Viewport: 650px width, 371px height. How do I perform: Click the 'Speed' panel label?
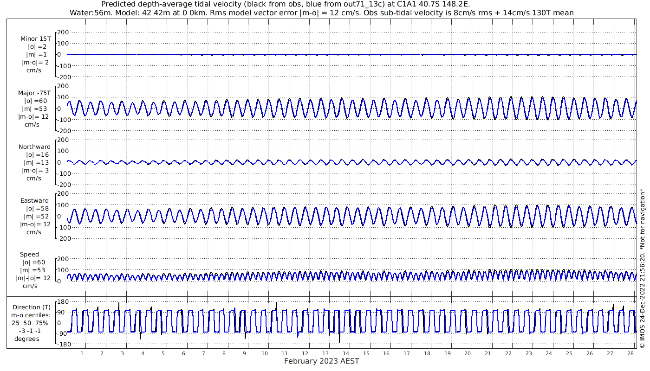coord(29,255)
